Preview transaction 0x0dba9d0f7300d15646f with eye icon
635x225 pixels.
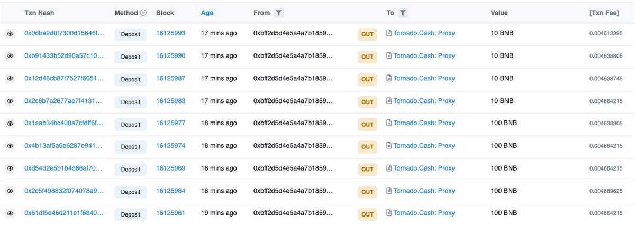point(10,33)
